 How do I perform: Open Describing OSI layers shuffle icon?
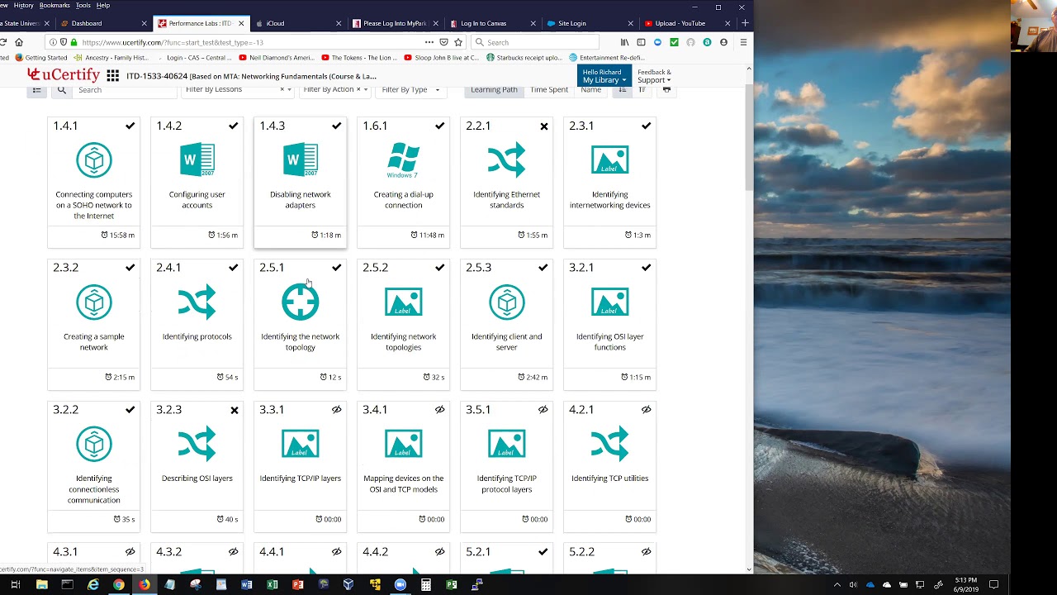pos(197,445)
